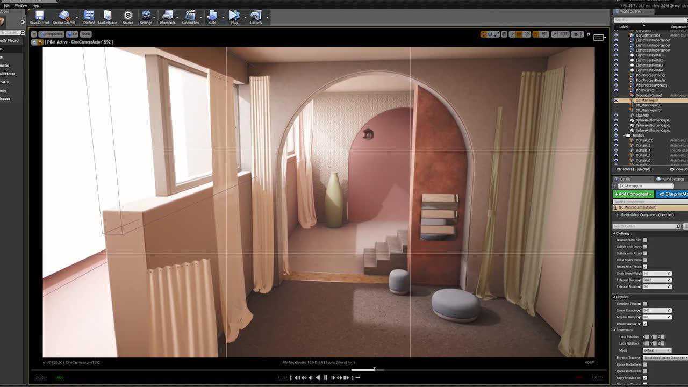Click the stop piloting camera icon
Image resolution: width=688 pixels, height=387 pixels.
(34, 42)
